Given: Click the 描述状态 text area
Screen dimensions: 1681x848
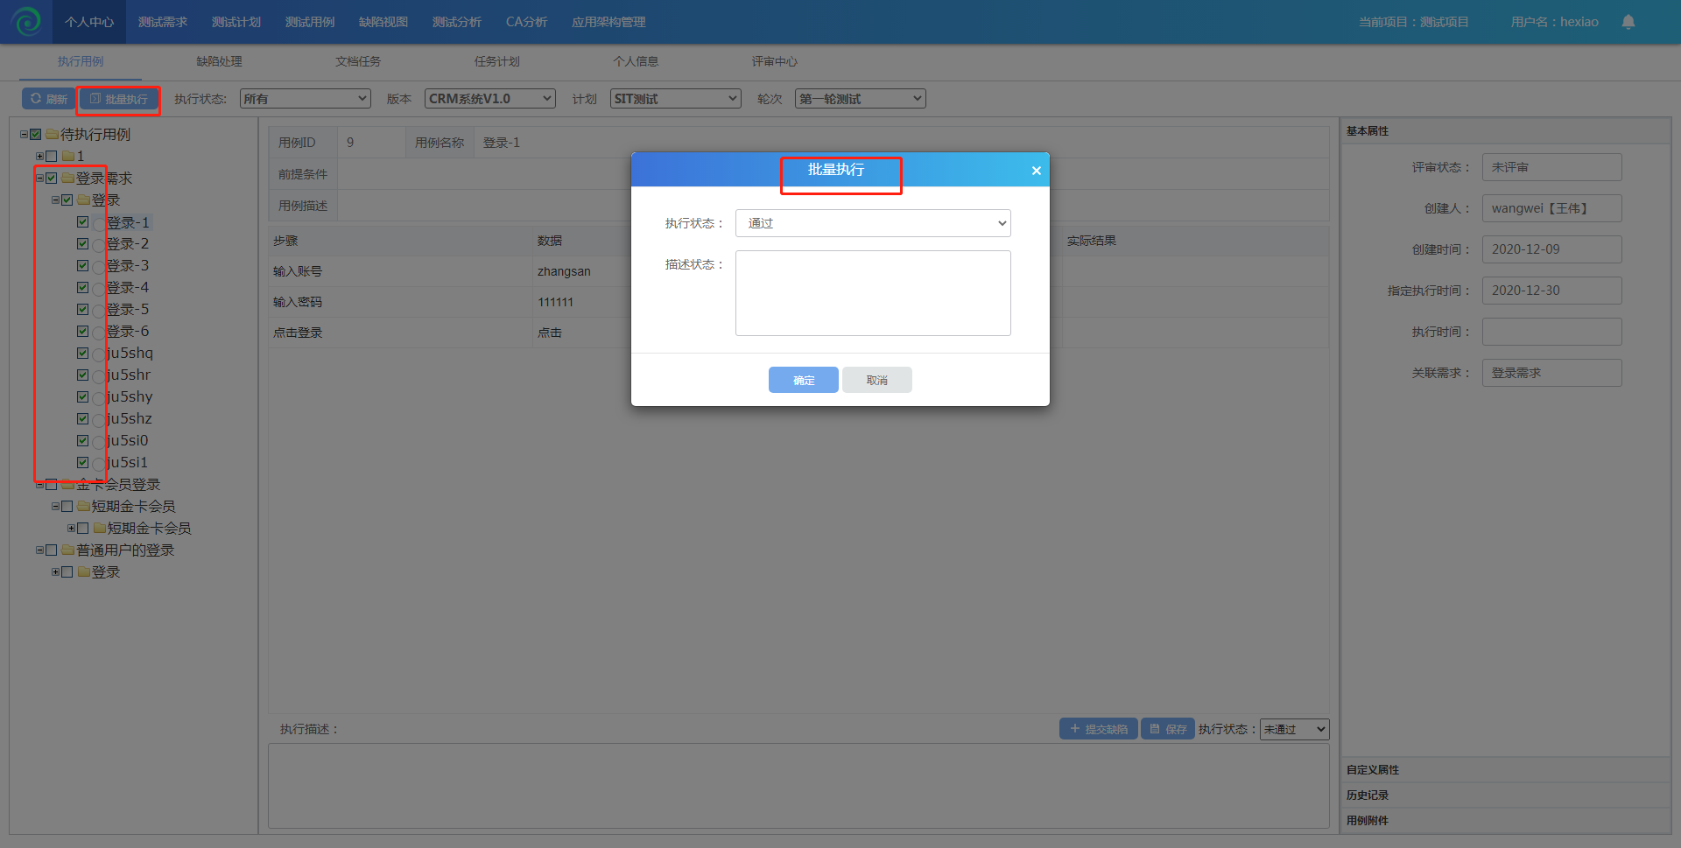Looking at the screenshot, I should tap(872, 293).
